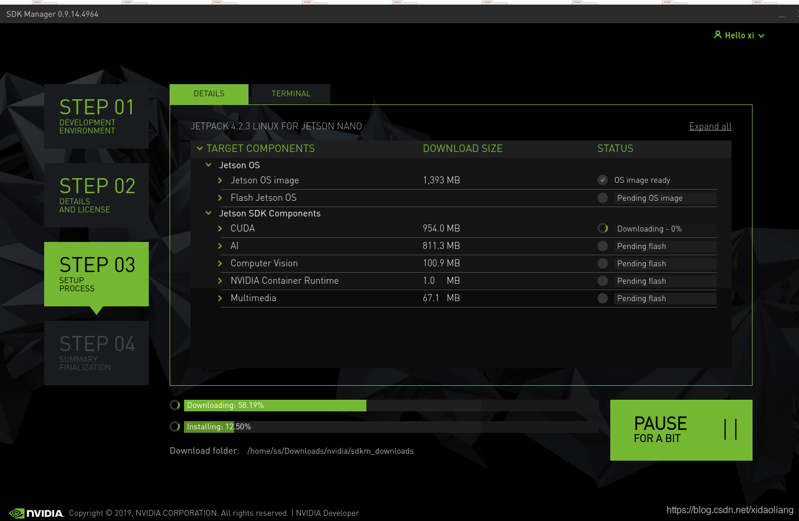The height and width of the screenshot is (521, 799).
Task: Click the Downloading progress spinner icon
Action: click(175, 405)
